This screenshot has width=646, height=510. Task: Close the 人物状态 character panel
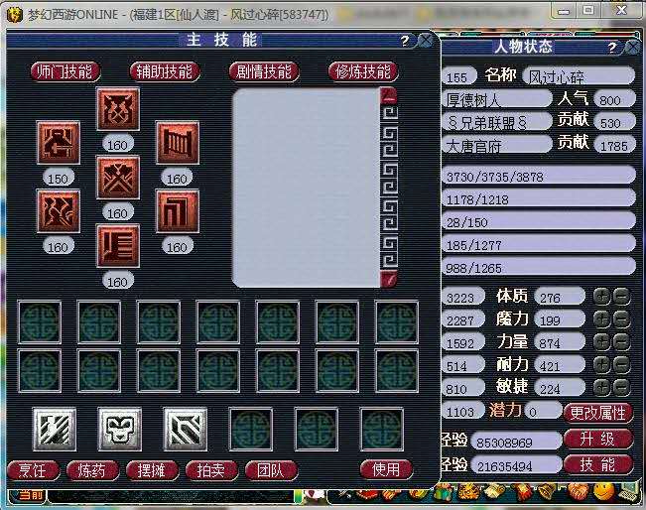tap(634, 47)
